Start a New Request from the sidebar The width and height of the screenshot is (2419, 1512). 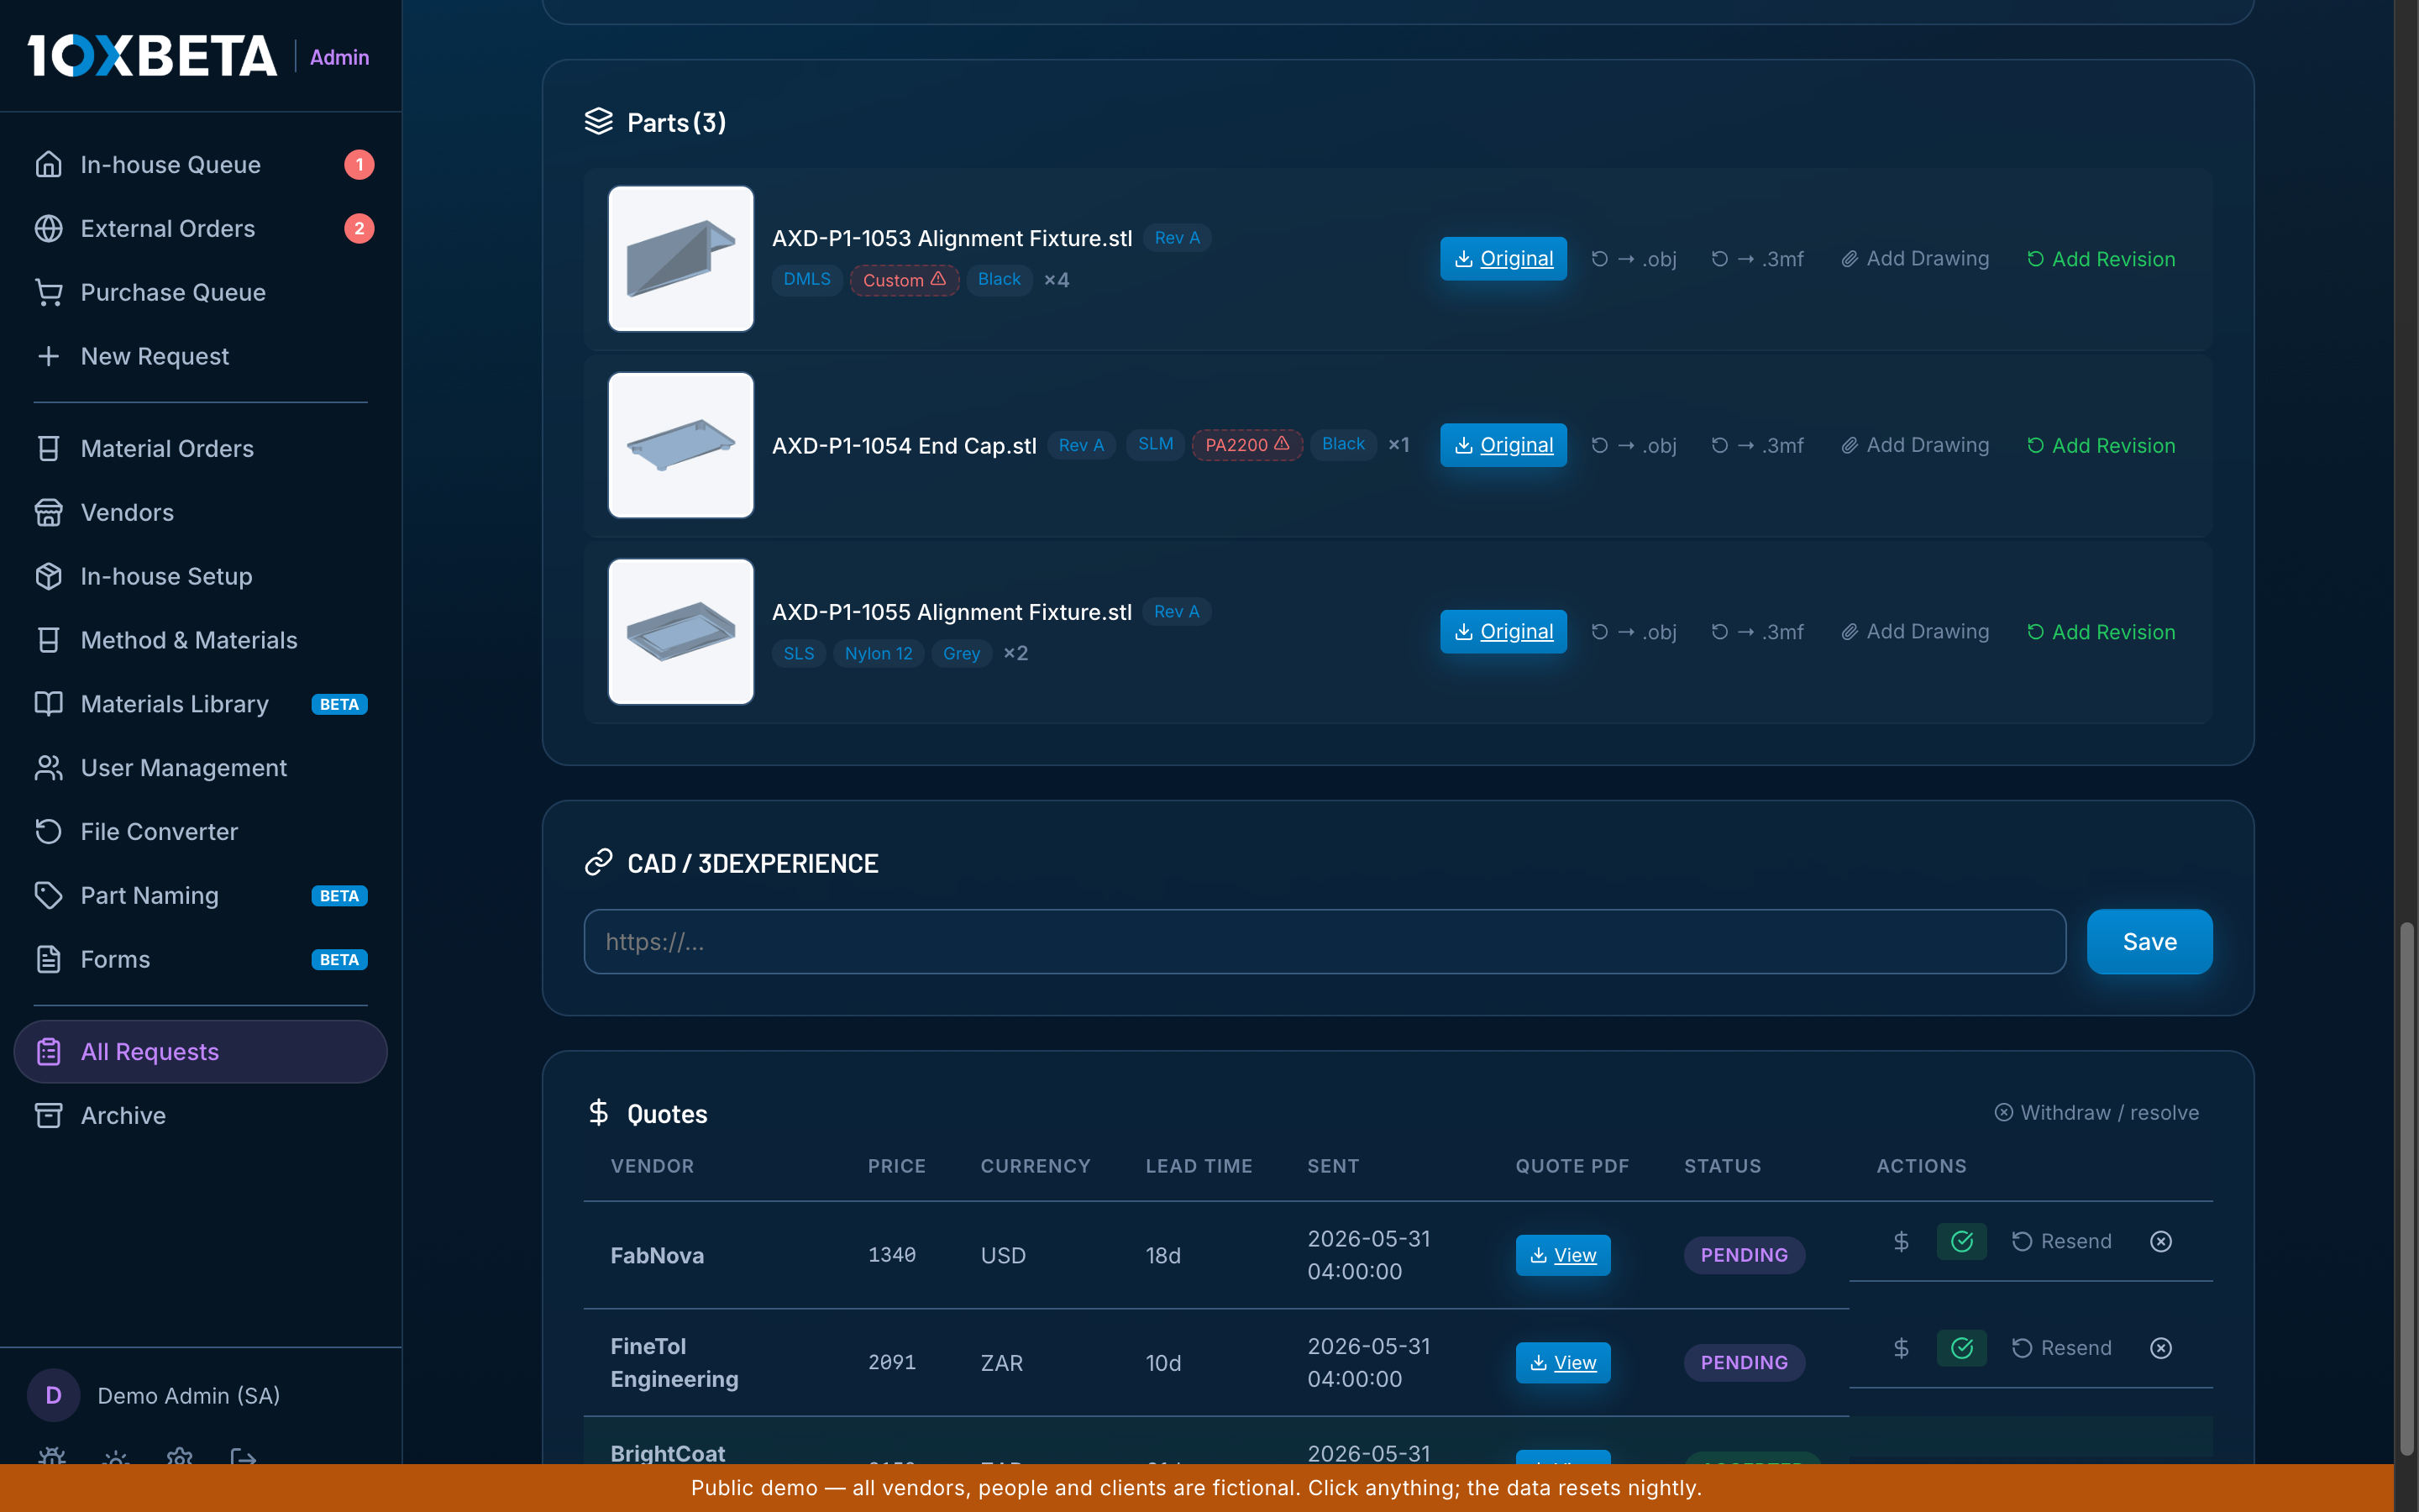click(200, 357)
